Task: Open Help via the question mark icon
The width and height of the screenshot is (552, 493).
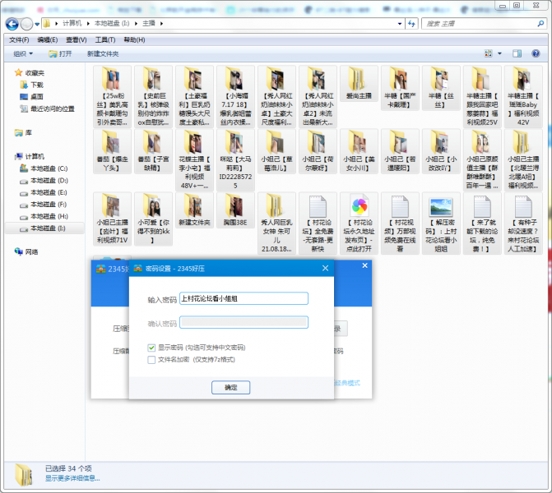Action: tap(538, 53)
